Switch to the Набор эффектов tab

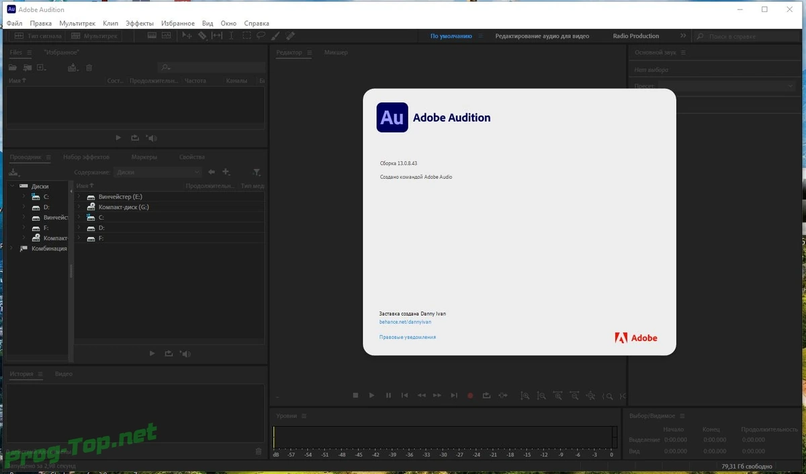point(86,157)
